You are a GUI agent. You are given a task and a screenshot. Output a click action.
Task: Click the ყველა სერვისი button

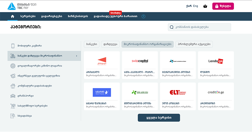tap(159, 118)
